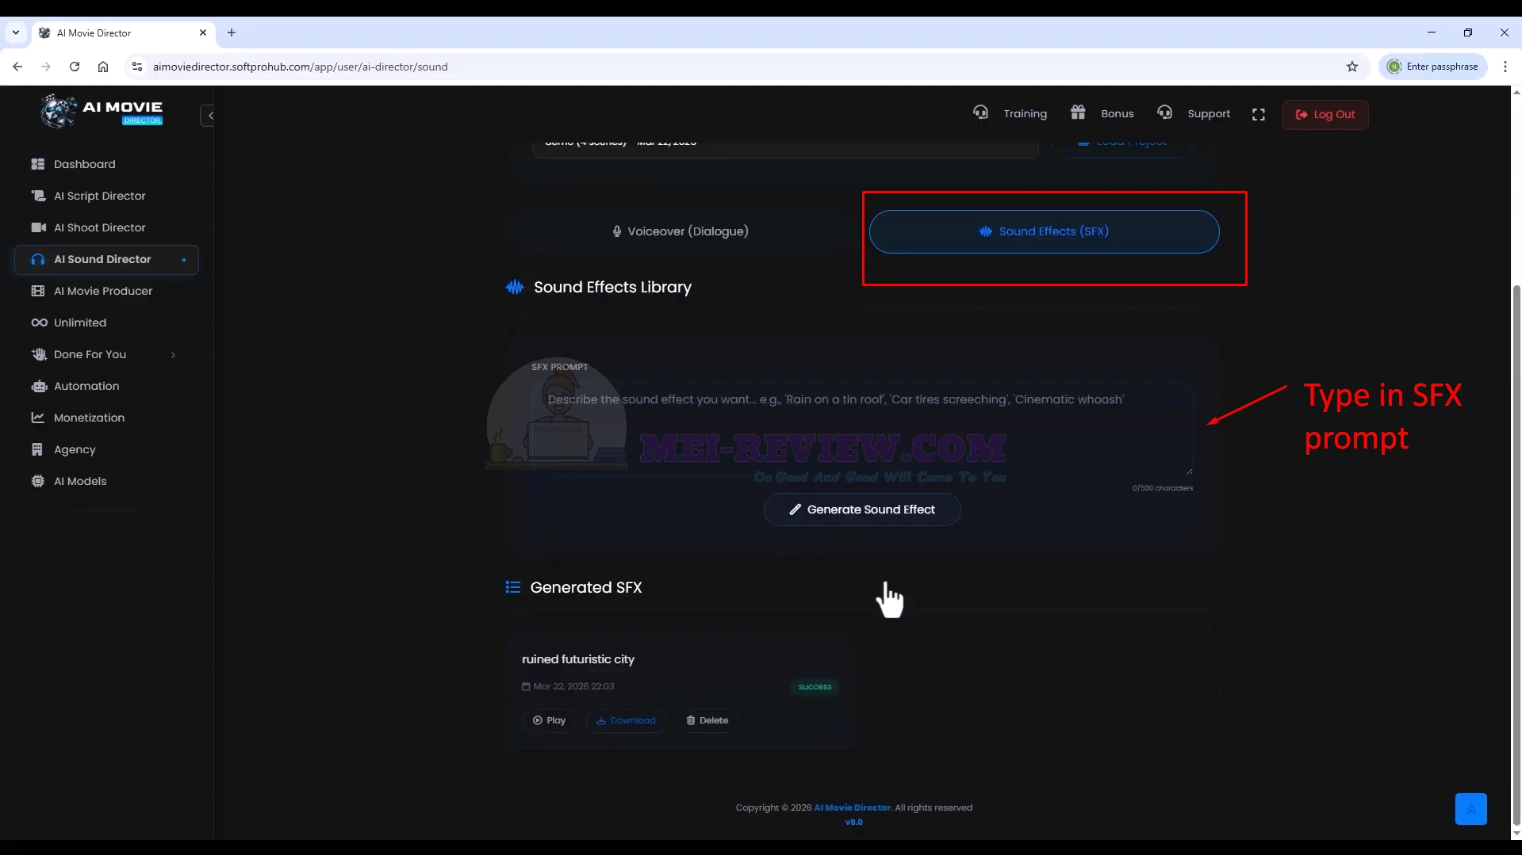Select the Sound Effects (SFX) tab
The width and height of the screenshot is (1522, 855).
(1044, 231)
